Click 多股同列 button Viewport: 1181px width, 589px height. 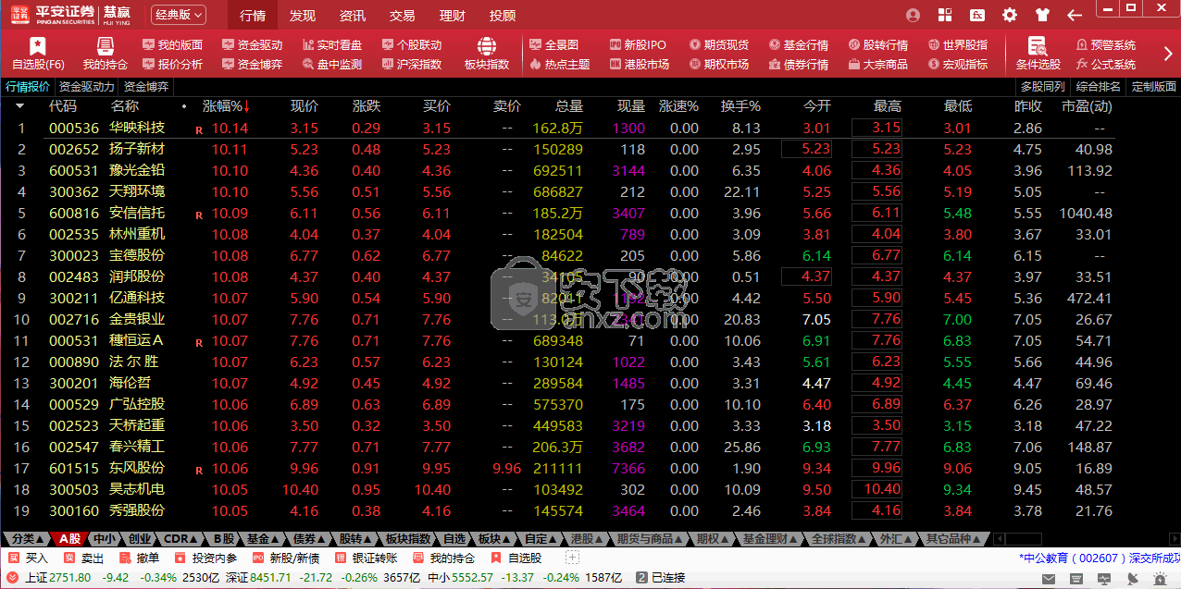1043,87
